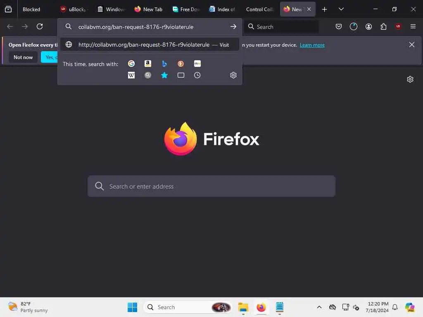Open the volume tray icon
423x317 pixels.
(x=356, y=307)
